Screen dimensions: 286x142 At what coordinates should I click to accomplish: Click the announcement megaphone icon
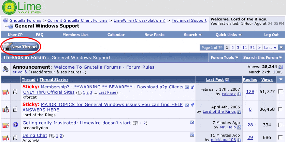tap(6, 69)
